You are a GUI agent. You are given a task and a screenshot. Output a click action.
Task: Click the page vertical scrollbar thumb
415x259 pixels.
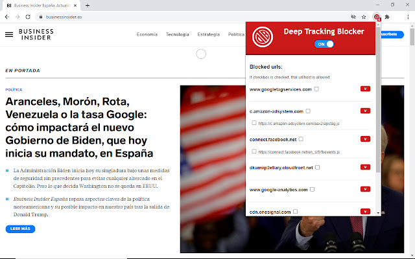(x=412, y=37)
